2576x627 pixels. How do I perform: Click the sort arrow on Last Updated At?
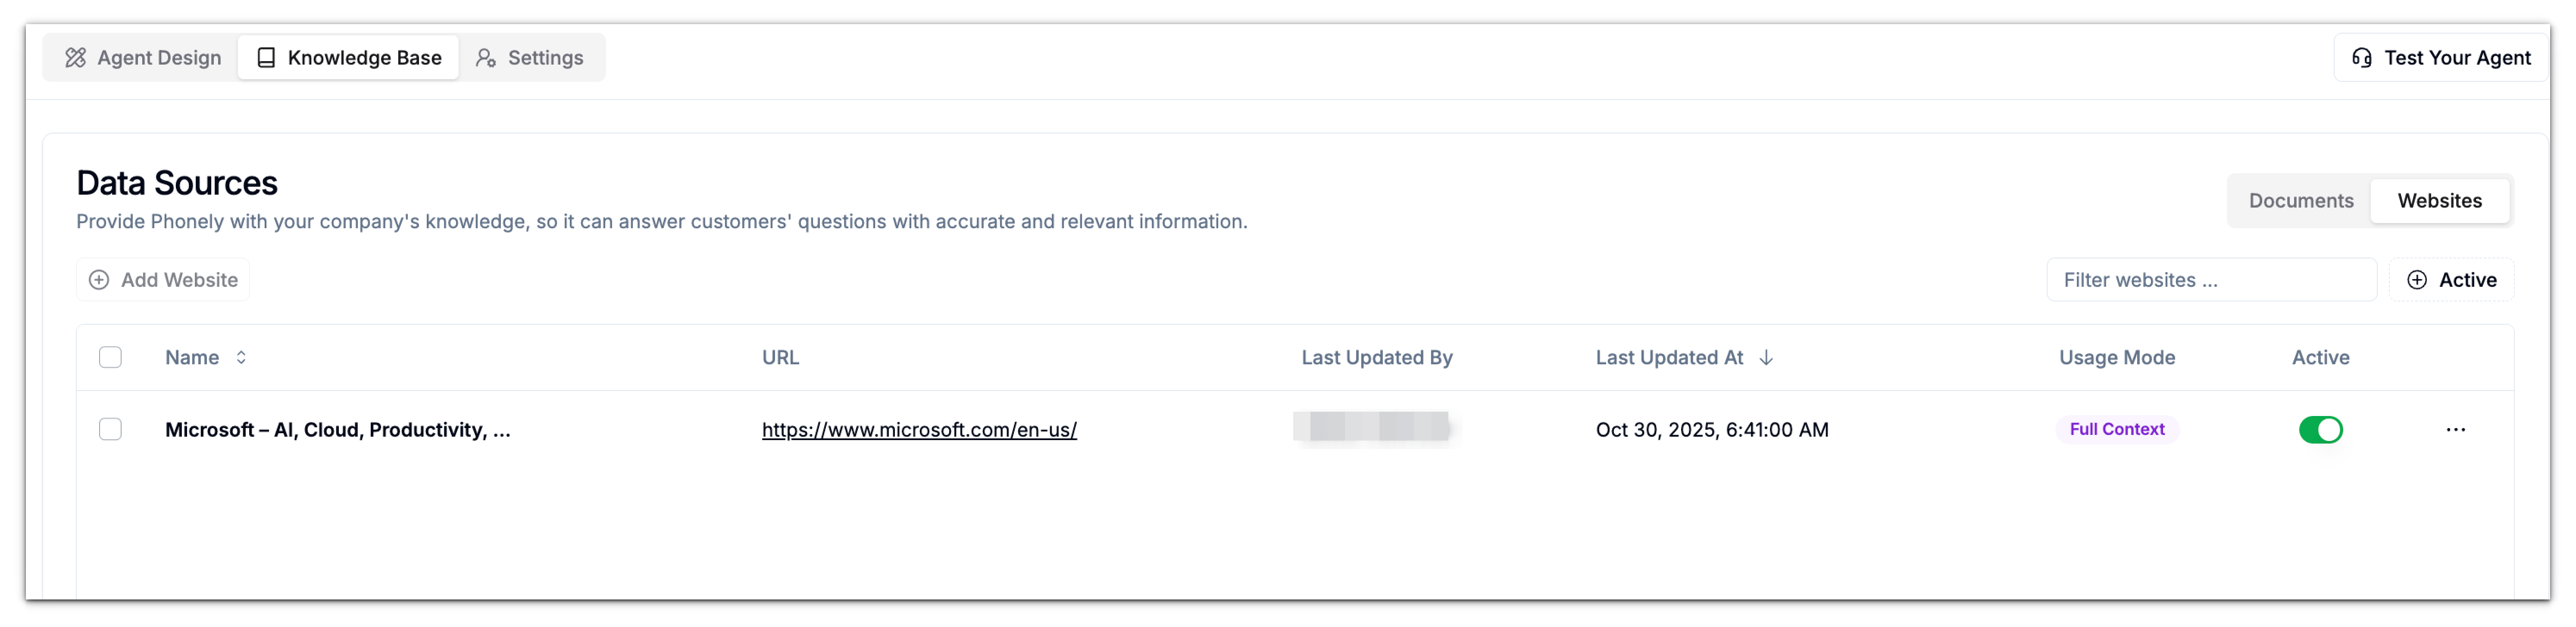coord(1766,357)
